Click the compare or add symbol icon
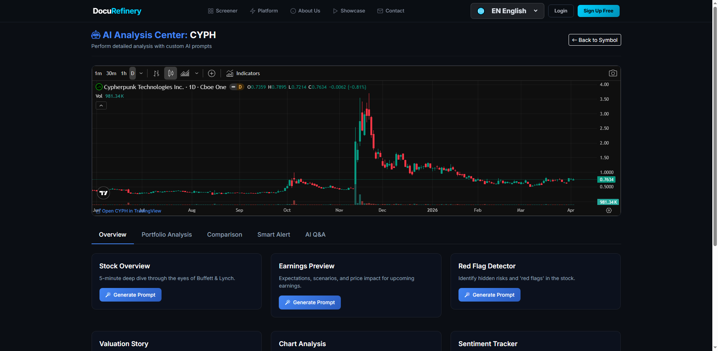This screenshot has width=718, height=351. (212, 73)
